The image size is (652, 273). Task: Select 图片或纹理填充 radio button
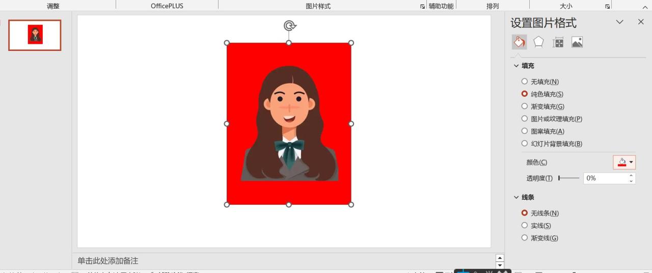tap(525, 119)
